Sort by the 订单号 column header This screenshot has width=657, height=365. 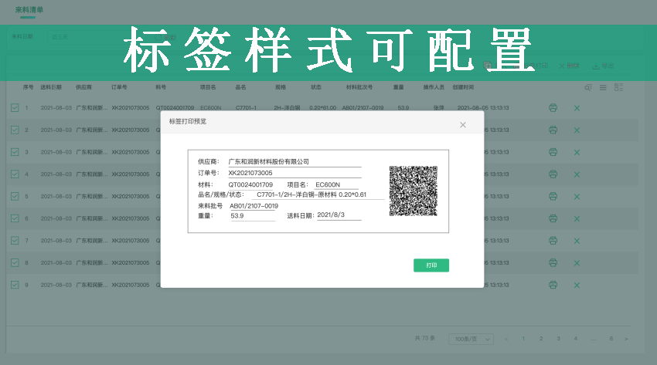(x=119, y=87)
